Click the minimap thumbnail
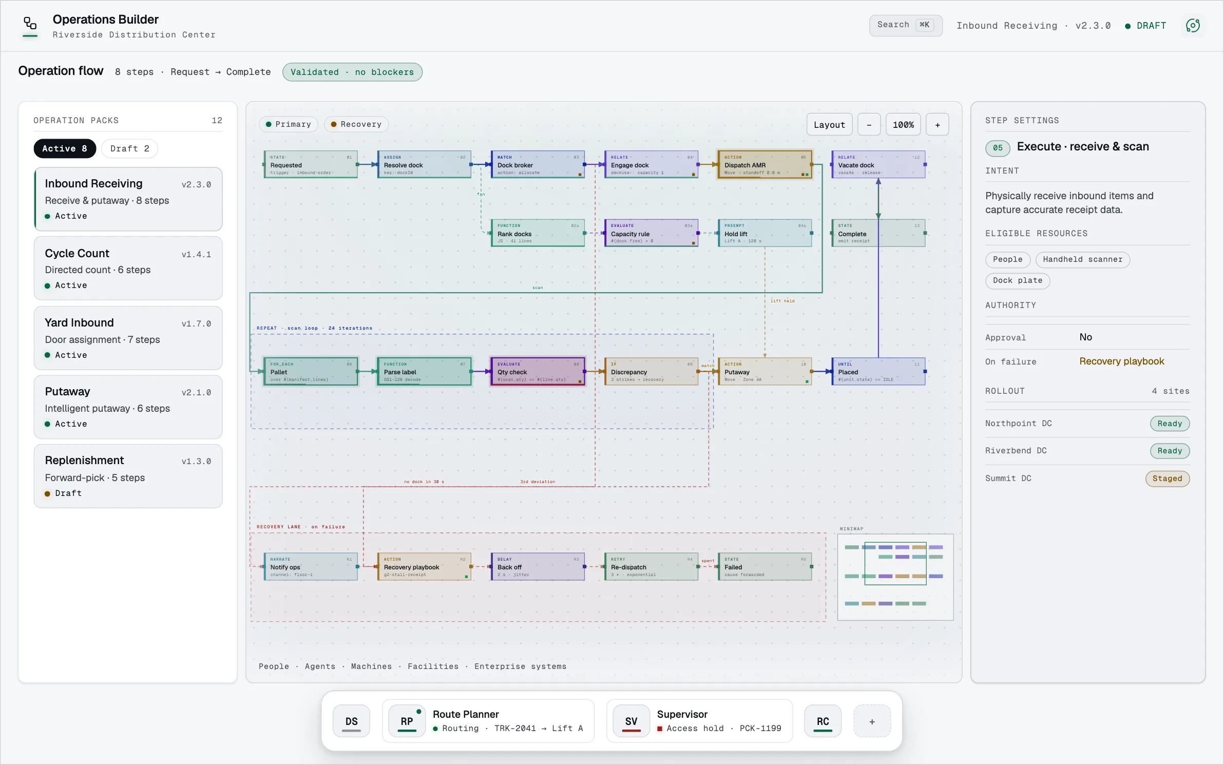Screen dimensions: 1224x765 [895, 577]
